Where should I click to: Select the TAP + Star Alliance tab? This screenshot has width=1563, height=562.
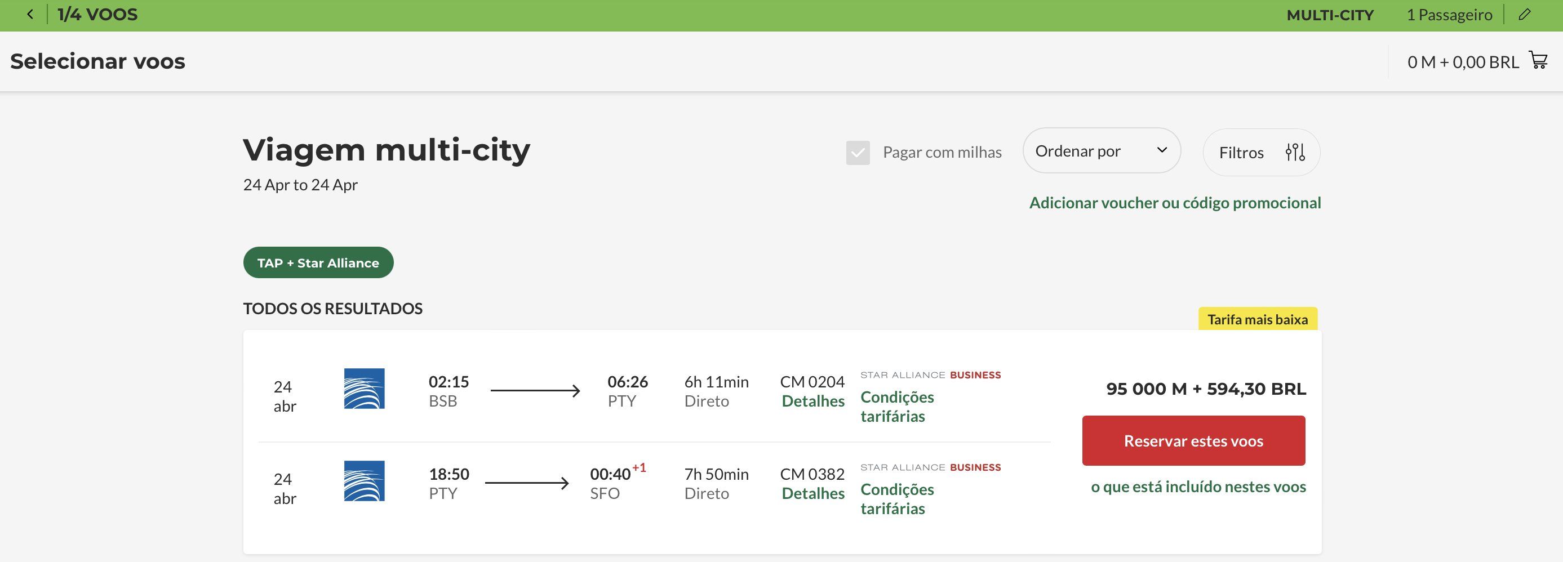[x=318, y=262]
